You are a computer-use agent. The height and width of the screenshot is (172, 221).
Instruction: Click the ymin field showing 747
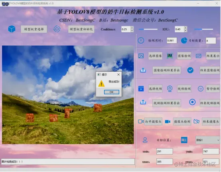point(211,151)
